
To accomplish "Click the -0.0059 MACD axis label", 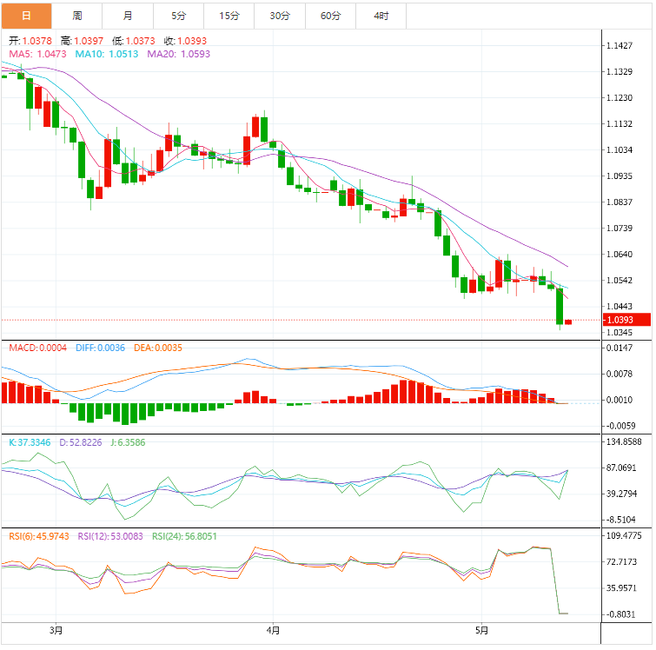I will tap(621, 426).
